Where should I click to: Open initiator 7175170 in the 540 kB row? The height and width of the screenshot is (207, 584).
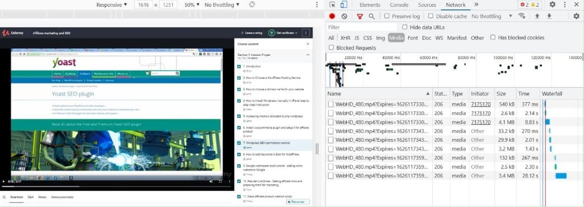(480, 104)
